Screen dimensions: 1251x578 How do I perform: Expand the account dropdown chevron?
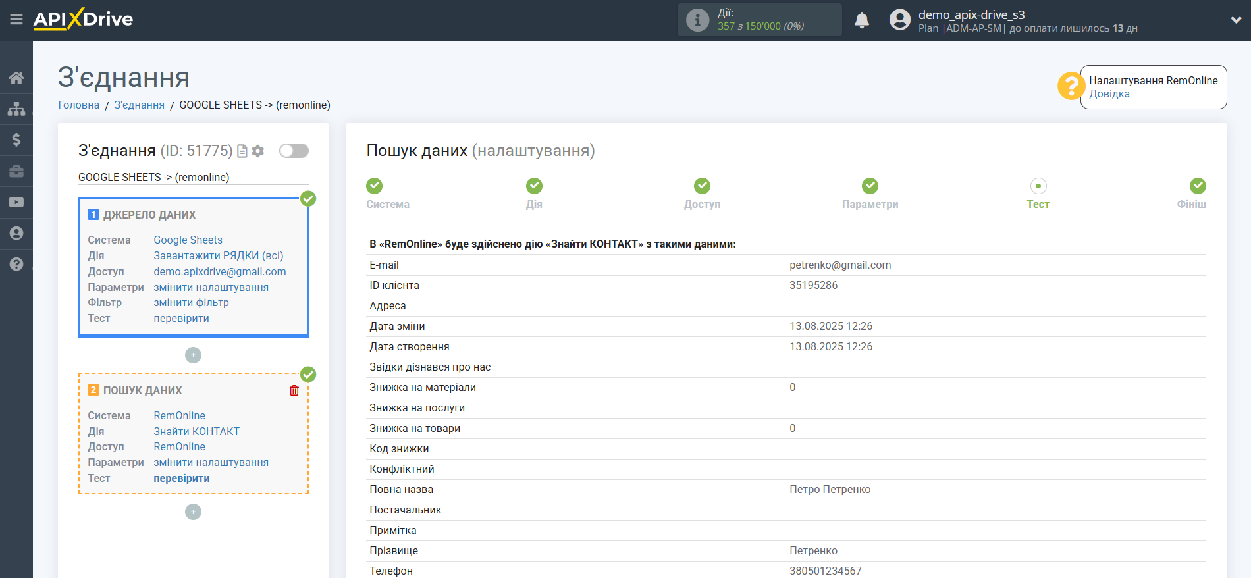(1236, 20)
